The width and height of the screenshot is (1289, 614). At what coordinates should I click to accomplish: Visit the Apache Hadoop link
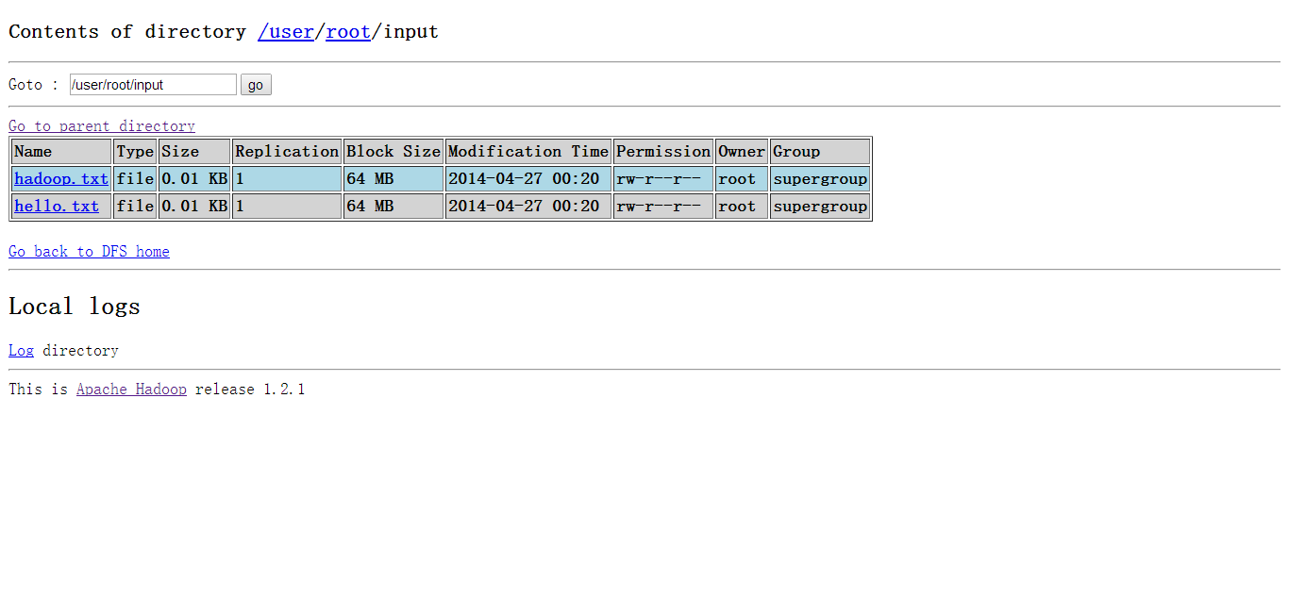pos(131,390)
